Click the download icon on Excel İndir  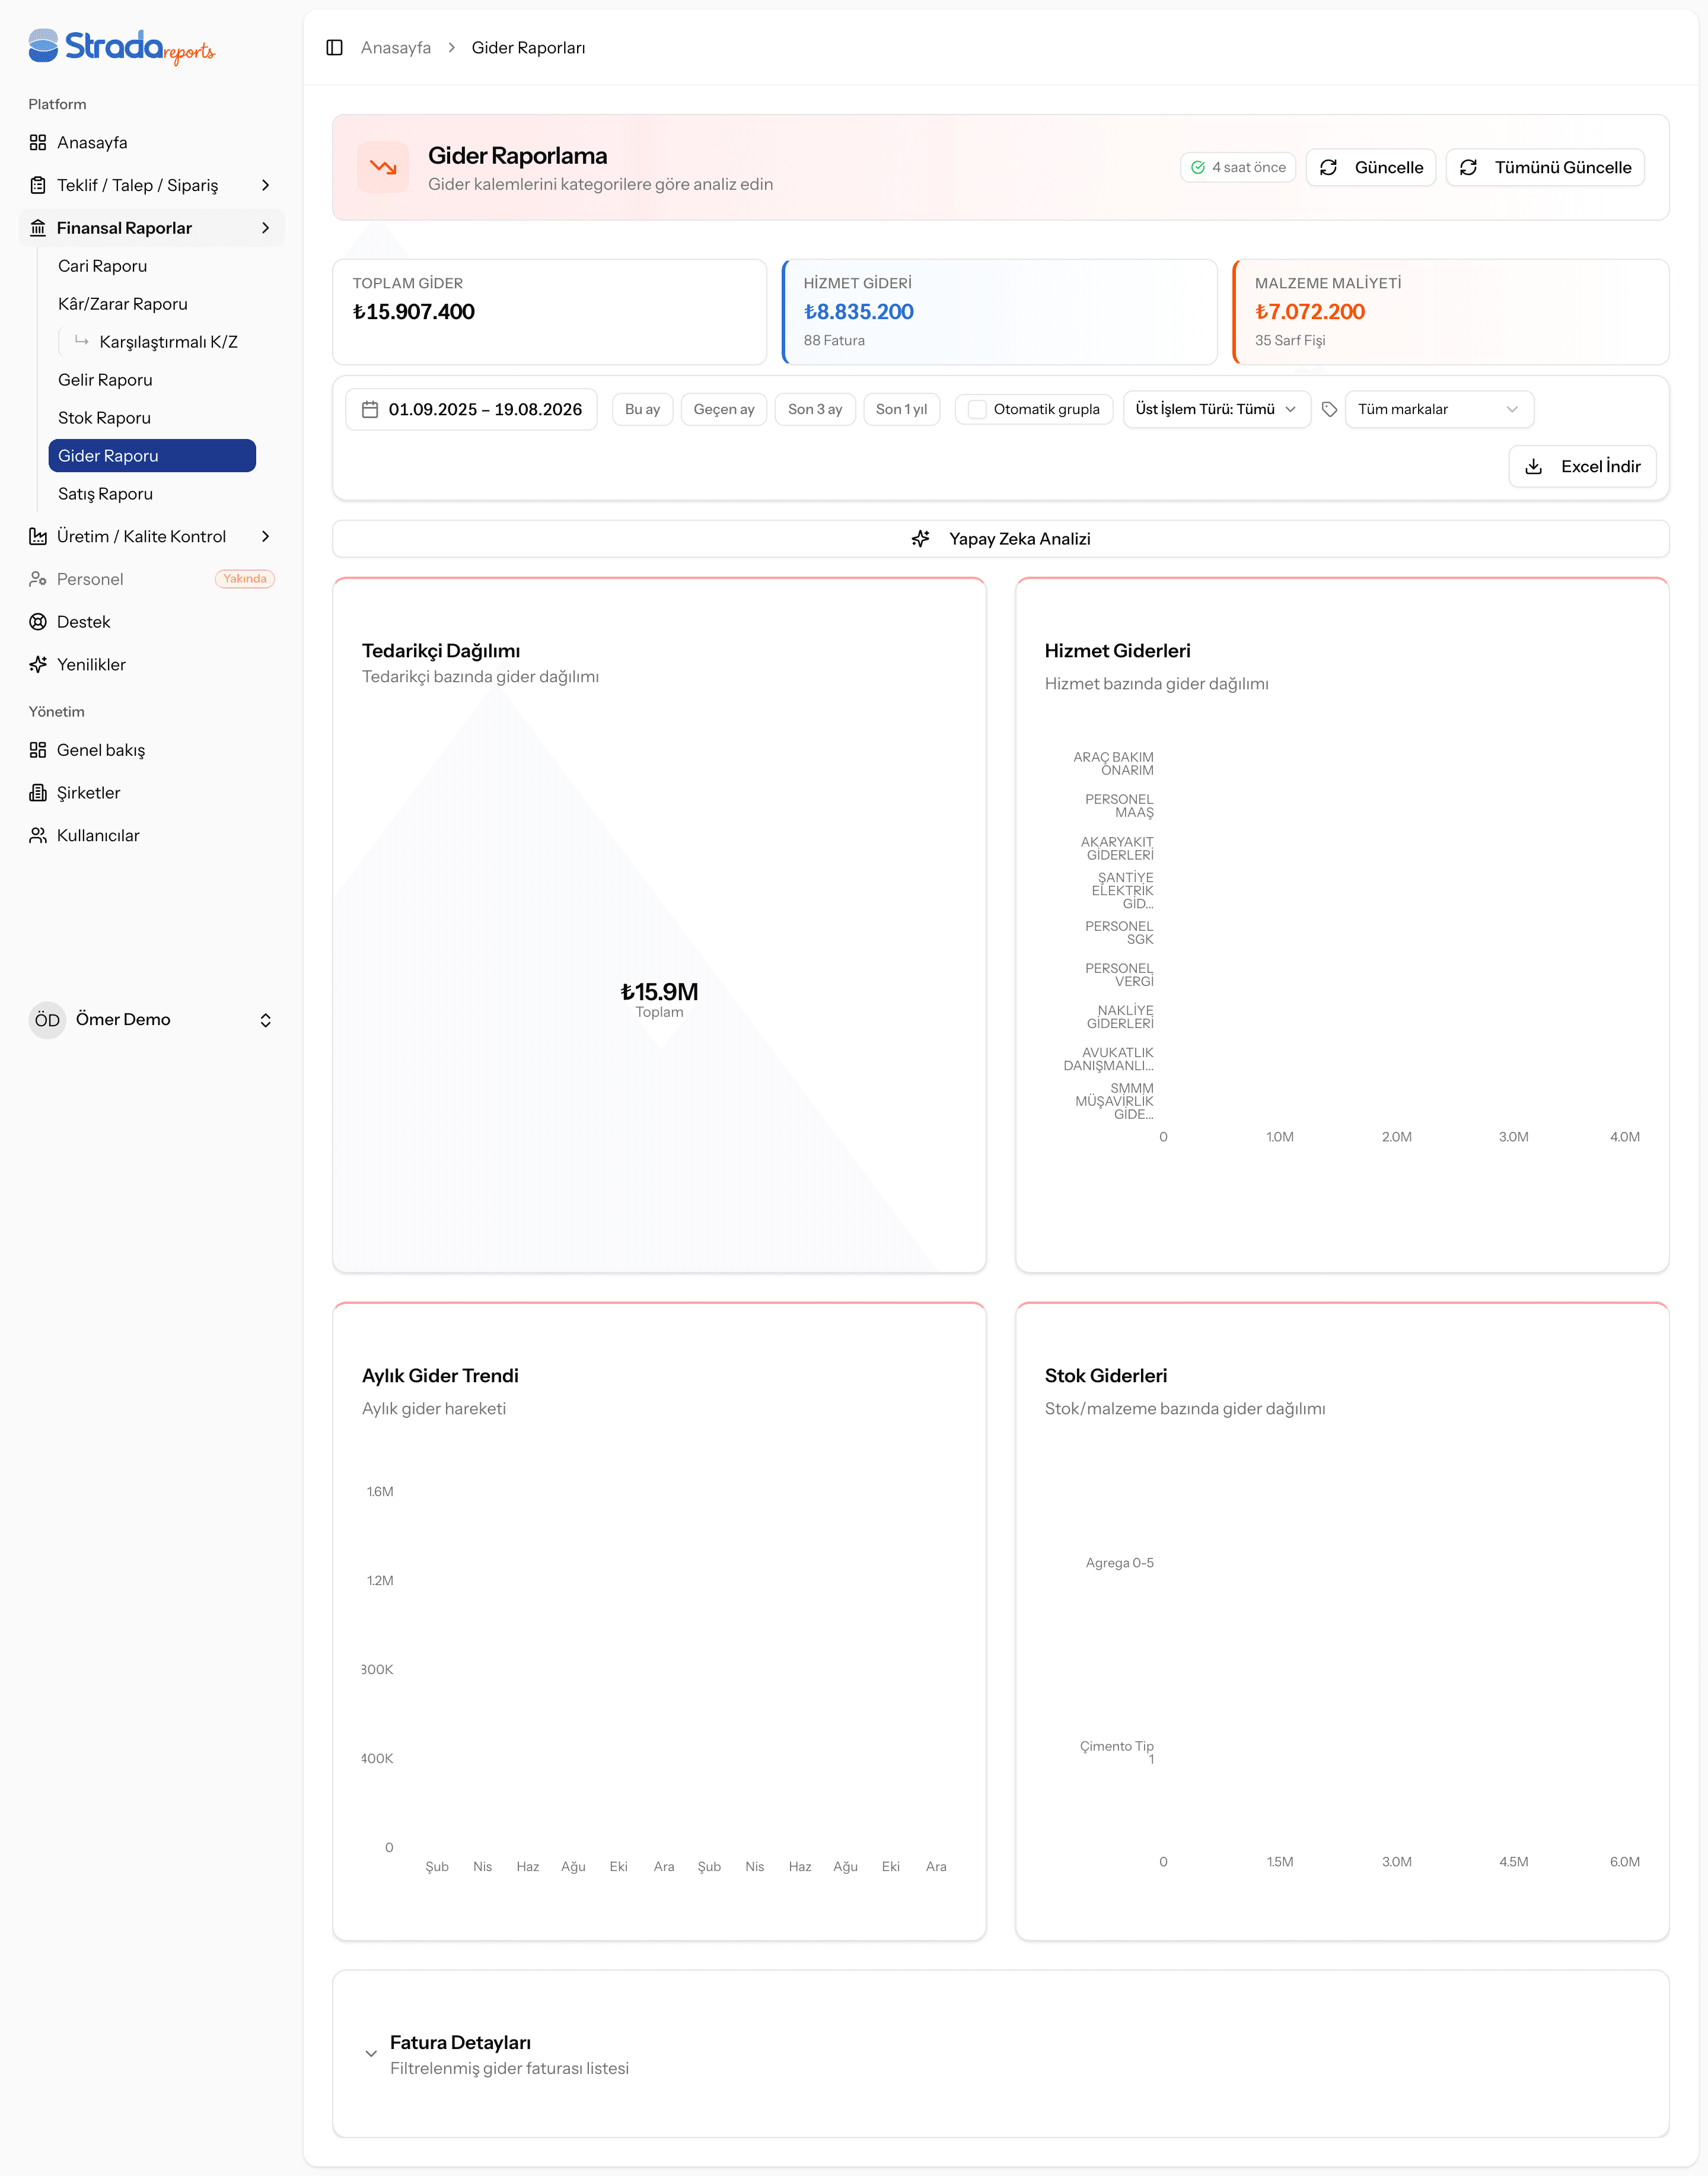point(1534,467)
